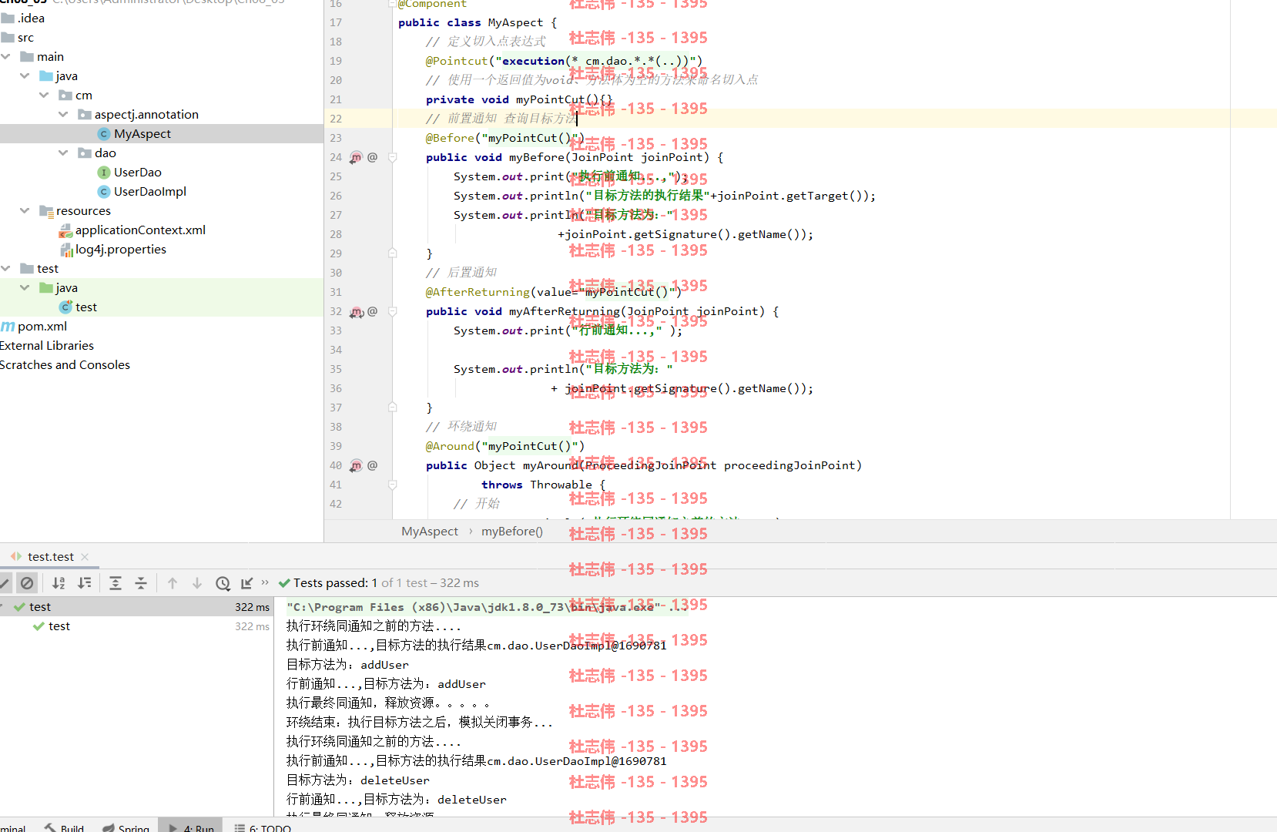1277x832 pixels.
Task: Select child test result row
Action: (x=136, y=626)
